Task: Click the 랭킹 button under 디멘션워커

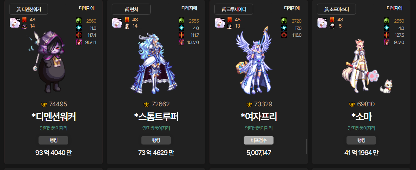Action: 54,140
